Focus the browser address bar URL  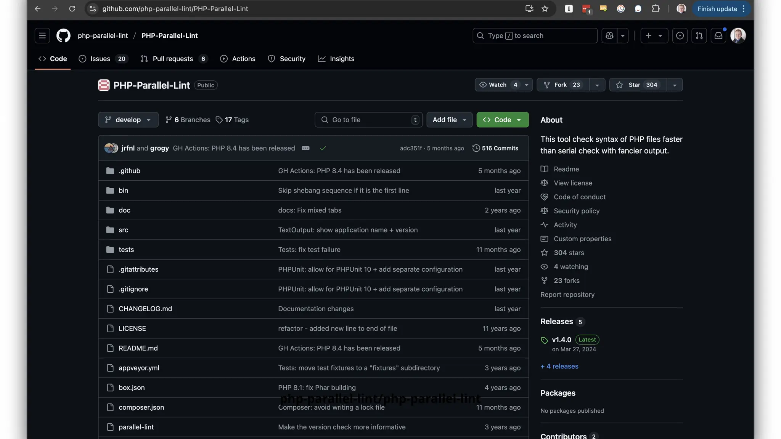175,9
